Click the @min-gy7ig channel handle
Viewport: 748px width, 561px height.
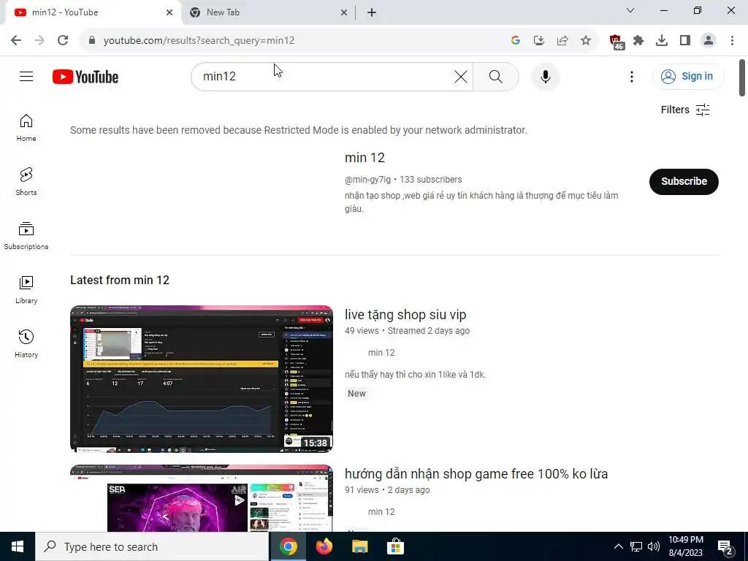click(367, 180)
